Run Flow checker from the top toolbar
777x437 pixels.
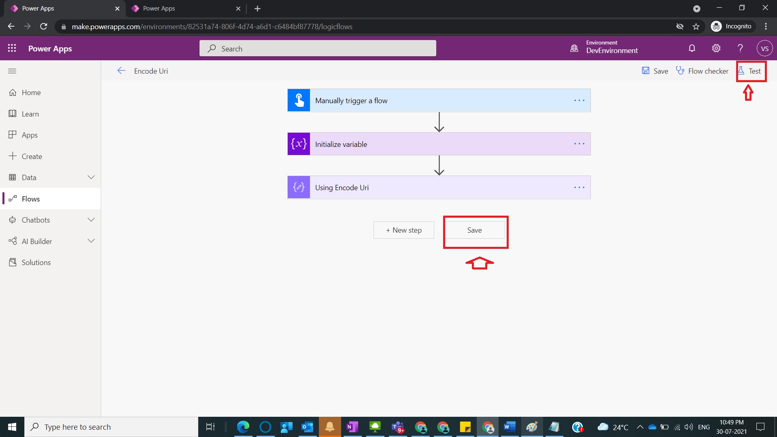point(703,71)
